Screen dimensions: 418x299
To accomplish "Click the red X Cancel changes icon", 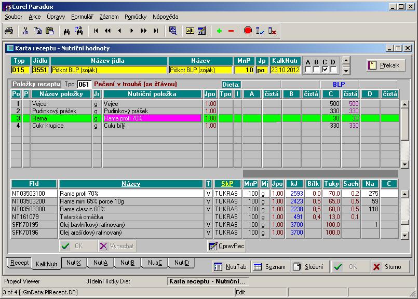I will coord(272,31).
